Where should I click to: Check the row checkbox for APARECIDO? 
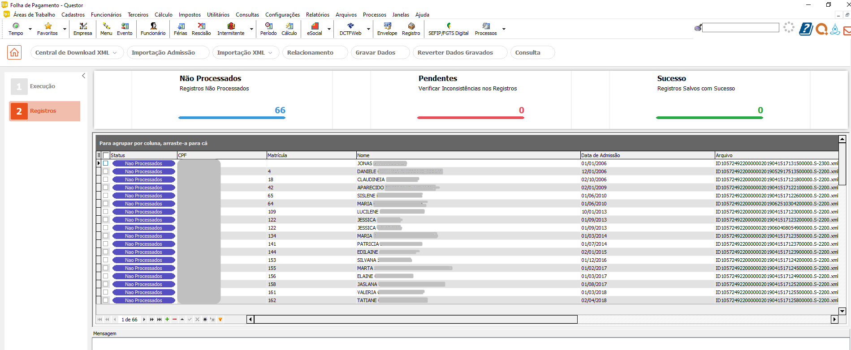[106, 188]
